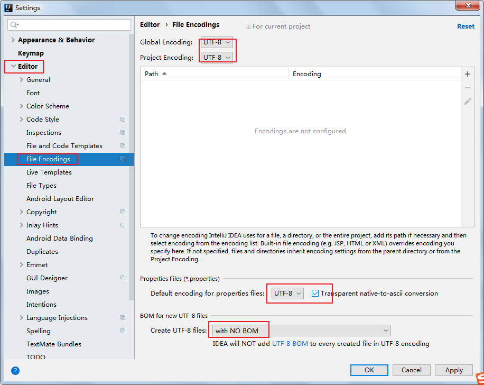Click the blue help question mark icon
The height and width of the screenshot is (385, 484).
[15, 371]
